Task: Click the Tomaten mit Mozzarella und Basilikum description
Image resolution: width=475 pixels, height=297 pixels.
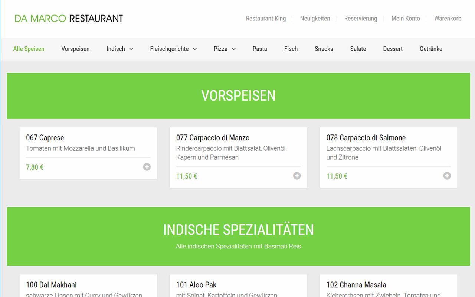Action: coord(81,148)
